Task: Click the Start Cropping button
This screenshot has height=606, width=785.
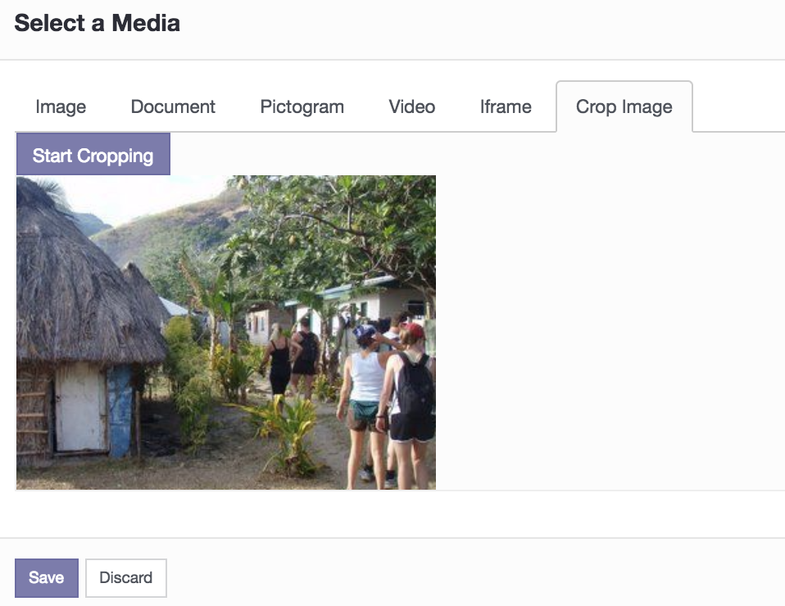Action: point(93,154)
